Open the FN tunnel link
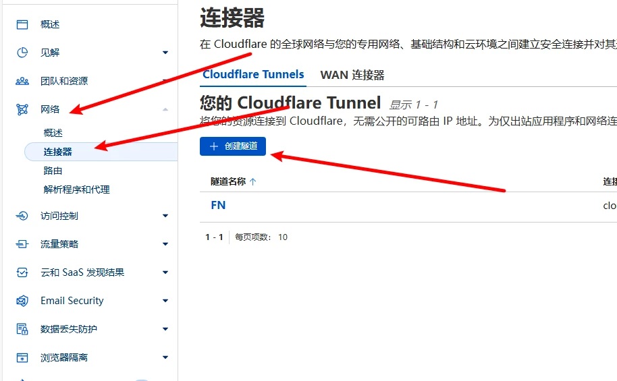Image resolution: width=617 pixels, height=381 pixels. (x=218, y=205)
